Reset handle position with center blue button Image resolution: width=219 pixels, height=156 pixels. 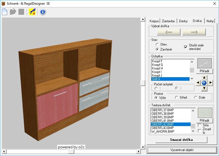(204, 83)
